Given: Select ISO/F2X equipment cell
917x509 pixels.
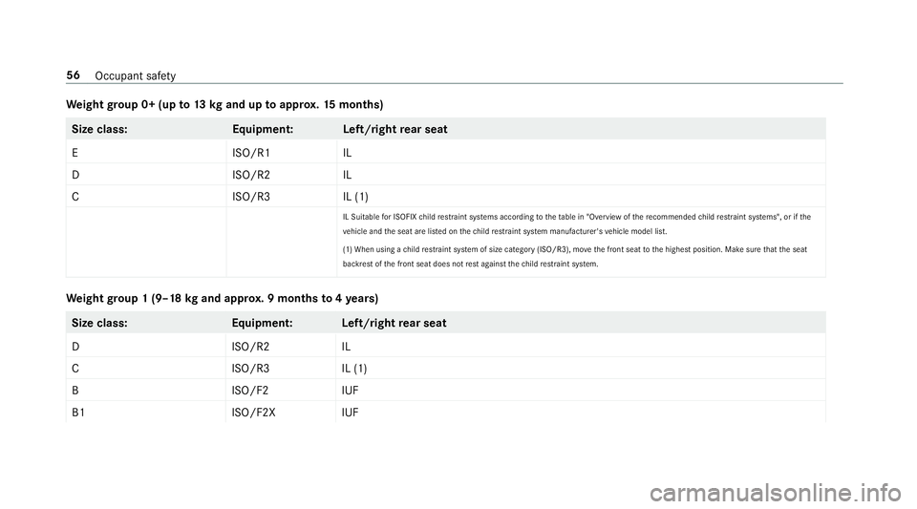Looking at the screenshot, I should [x=253, y=413].
